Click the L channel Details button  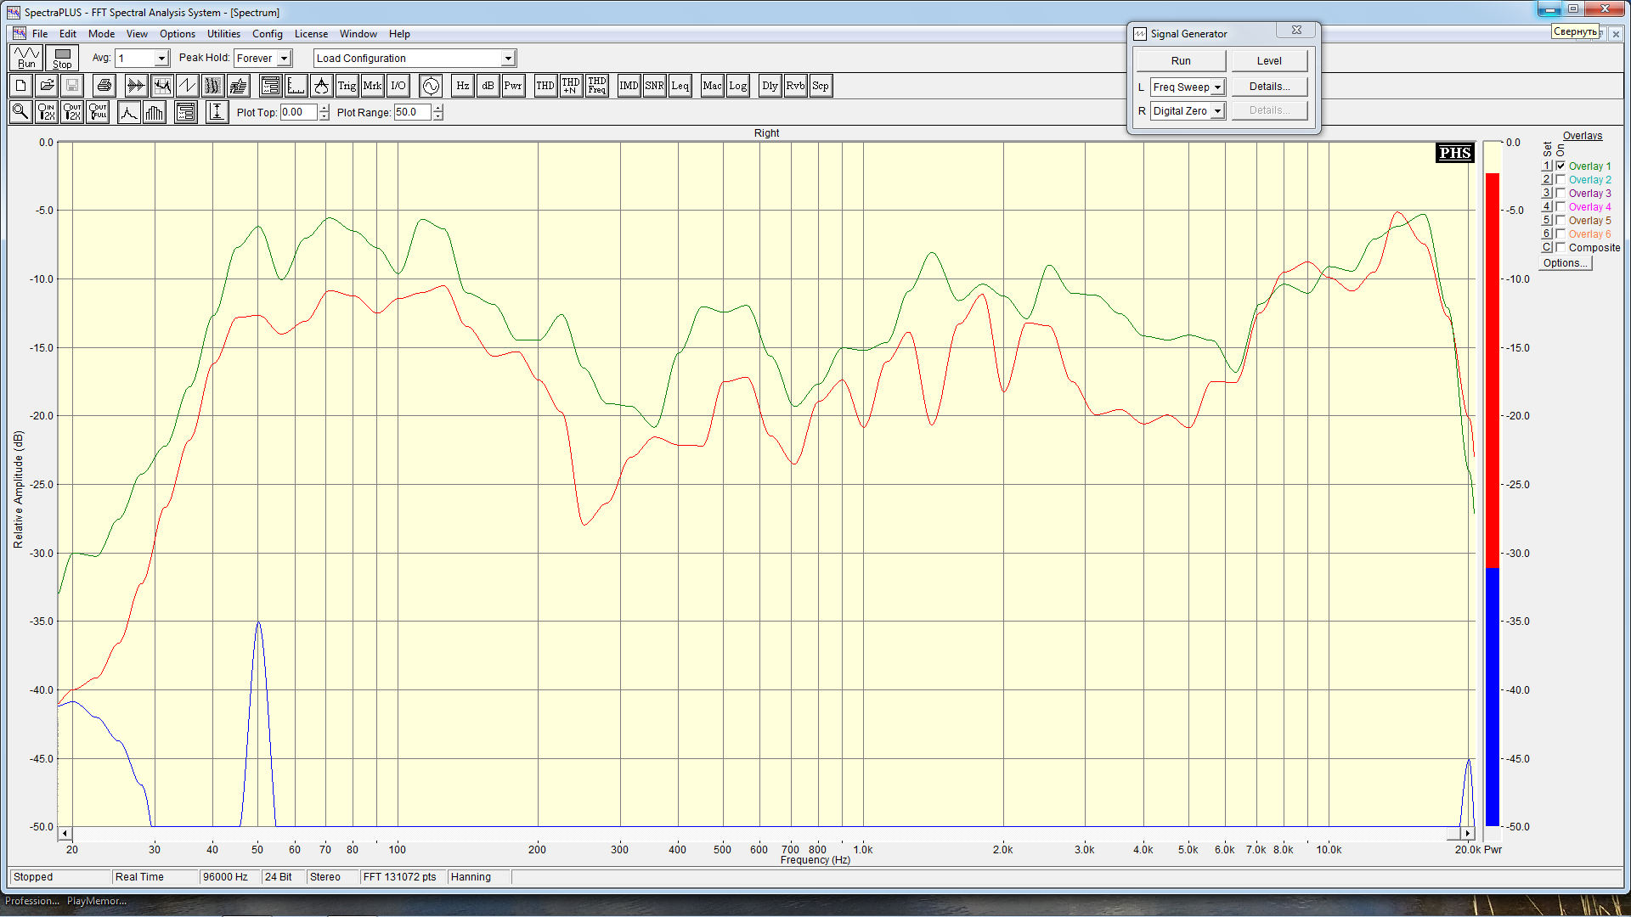pyautogui.click(x=1269, y=87)
